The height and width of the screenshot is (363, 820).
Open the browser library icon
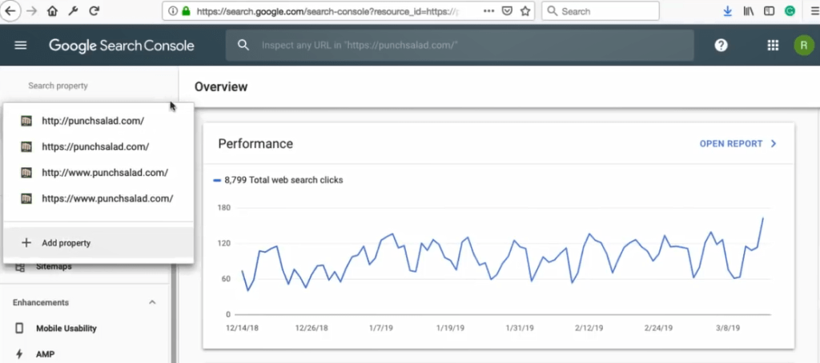[x=749, y=11]
